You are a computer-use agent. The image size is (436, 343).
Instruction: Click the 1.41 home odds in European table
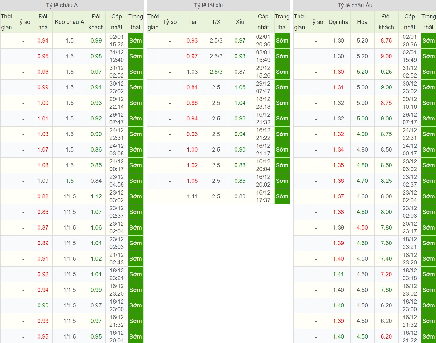(x=339, y=274)
